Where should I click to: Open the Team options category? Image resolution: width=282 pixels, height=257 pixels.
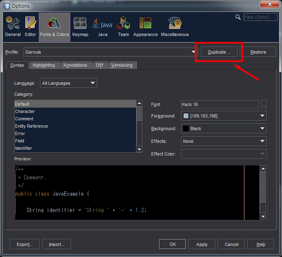[123, 27]
